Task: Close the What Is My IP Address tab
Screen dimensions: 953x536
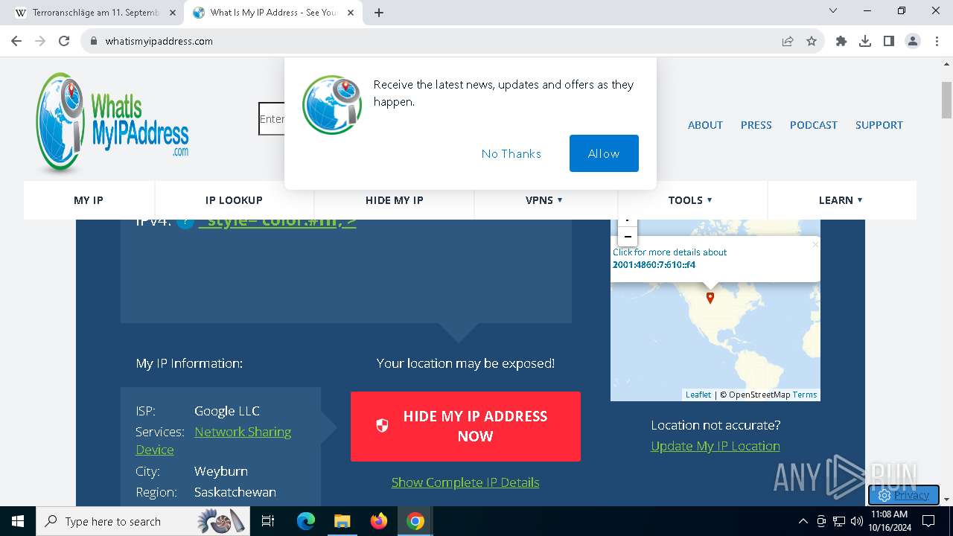Action: (x=351, y=13)
